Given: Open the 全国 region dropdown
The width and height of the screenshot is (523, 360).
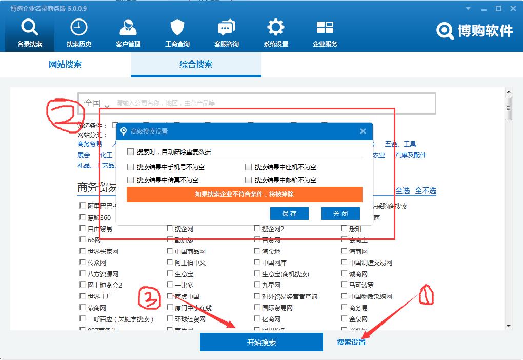Looking at the screenshot, I should [92, 103].
